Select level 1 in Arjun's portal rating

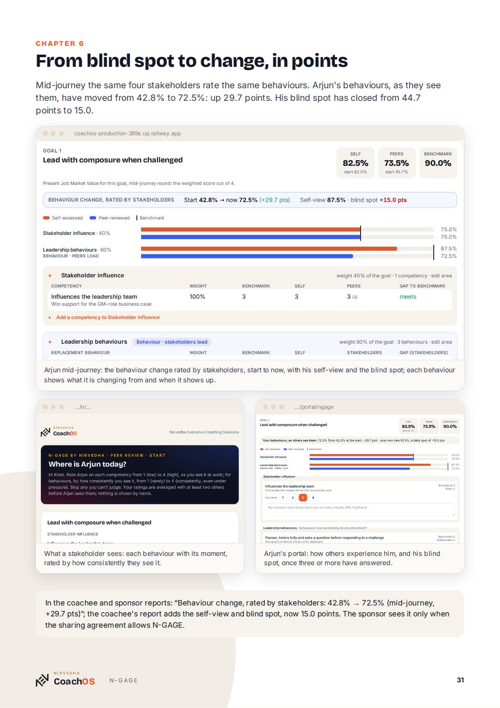(283, 497)
